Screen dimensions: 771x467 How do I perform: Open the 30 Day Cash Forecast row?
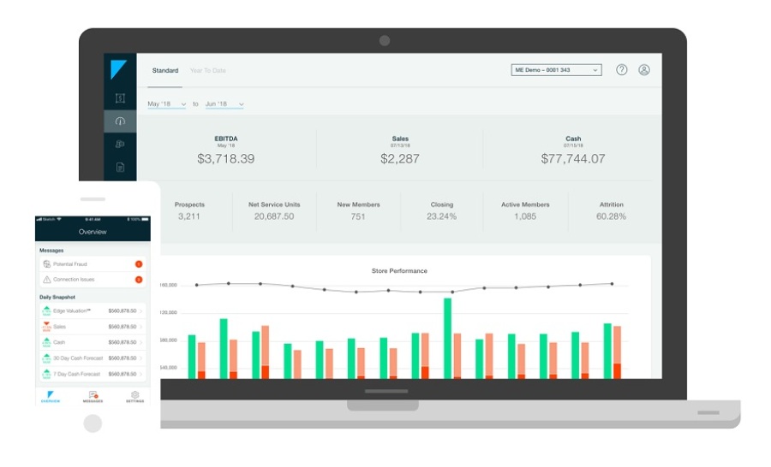point(92,358)
